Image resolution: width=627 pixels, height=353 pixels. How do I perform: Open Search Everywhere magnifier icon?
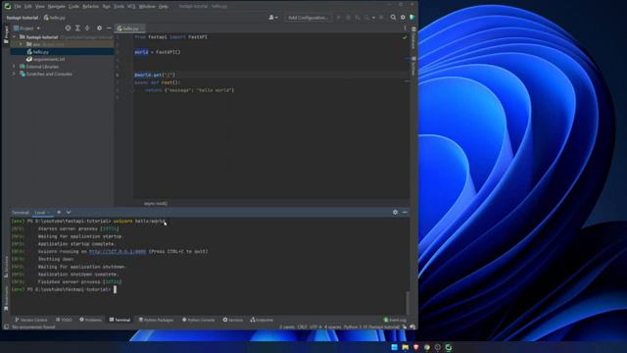(393, 18)
